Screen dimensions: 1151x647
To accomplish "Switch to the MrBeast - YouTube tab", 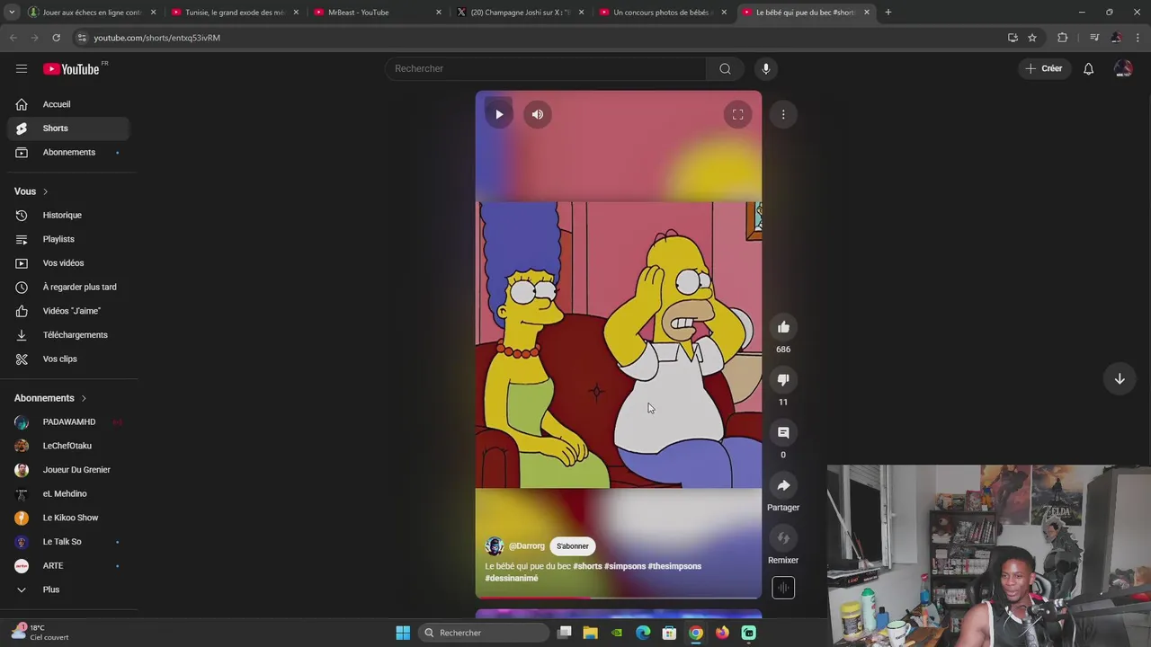I will point(378,13).
